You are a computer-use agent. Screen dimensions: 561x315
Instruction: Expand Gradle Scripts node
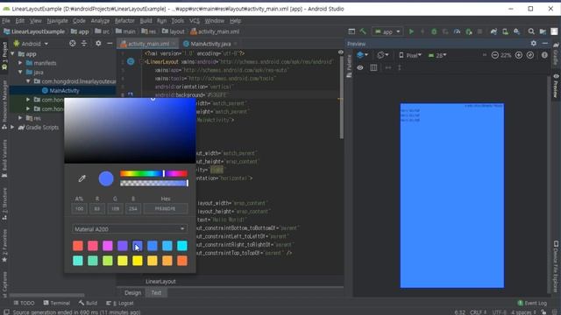(x=13, y=127)
